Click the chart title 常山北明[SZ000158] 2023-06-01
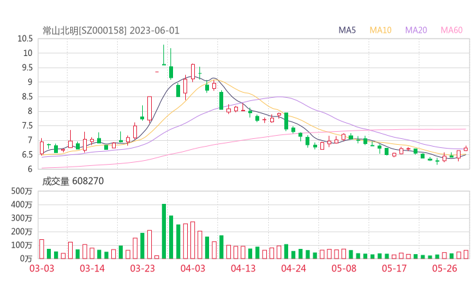Screen dimensions: 476x283 click(x=111, y=31)
